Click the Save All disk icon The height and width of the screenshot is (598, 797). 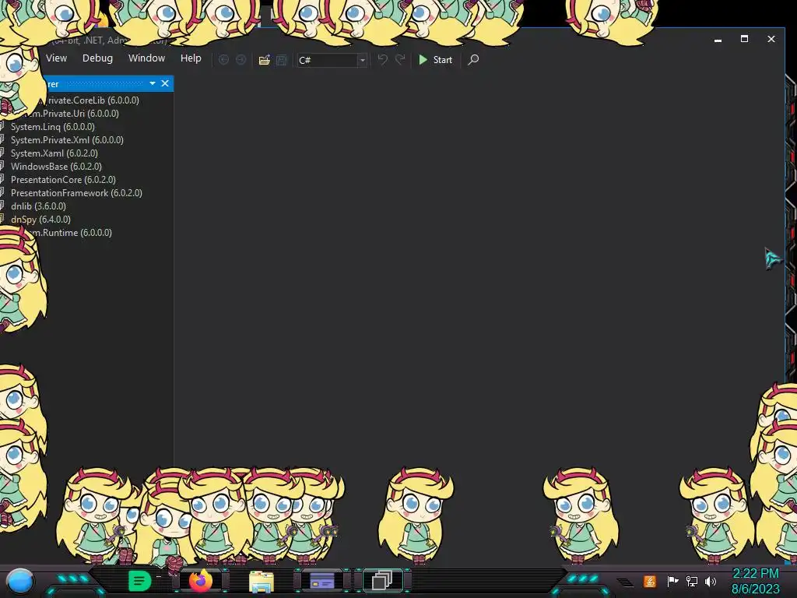click(282, 60)
